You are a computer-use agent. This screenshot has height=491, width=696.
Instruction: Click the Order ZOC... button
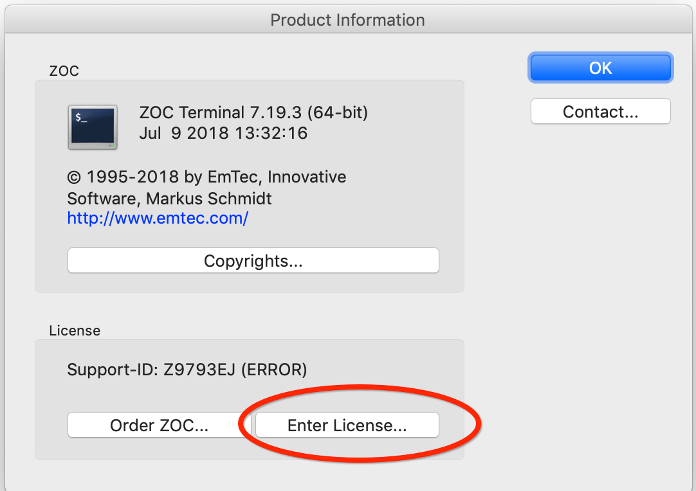pos(159,425)
